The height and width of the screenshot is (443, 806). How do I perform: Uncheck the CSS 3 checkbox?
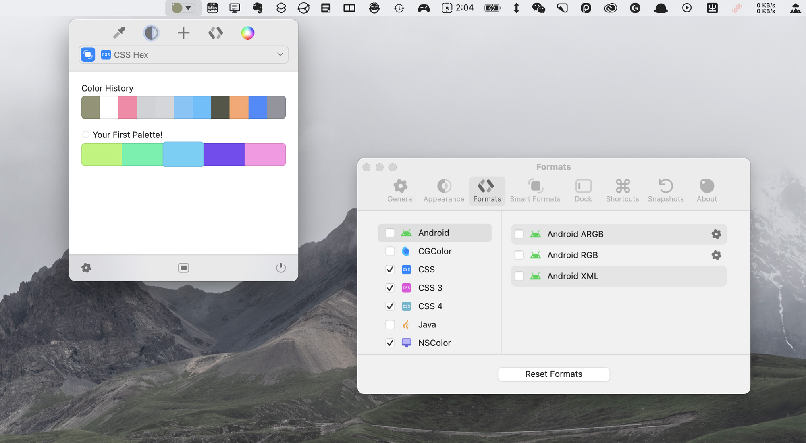click(x=390, y=288)
